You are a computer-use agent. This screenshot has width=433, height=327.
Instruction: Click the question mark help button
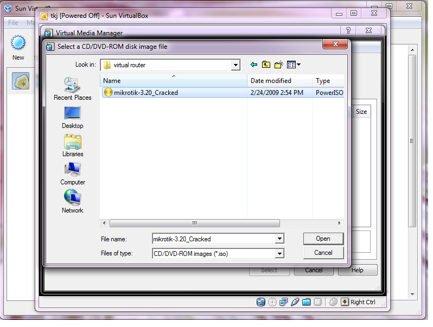[x=348, y=30]
